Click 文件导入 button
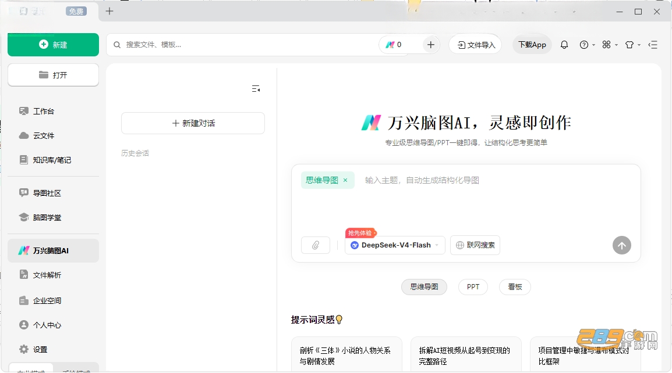This screenshot has height=373, width=672. click(x=476, y=45)
